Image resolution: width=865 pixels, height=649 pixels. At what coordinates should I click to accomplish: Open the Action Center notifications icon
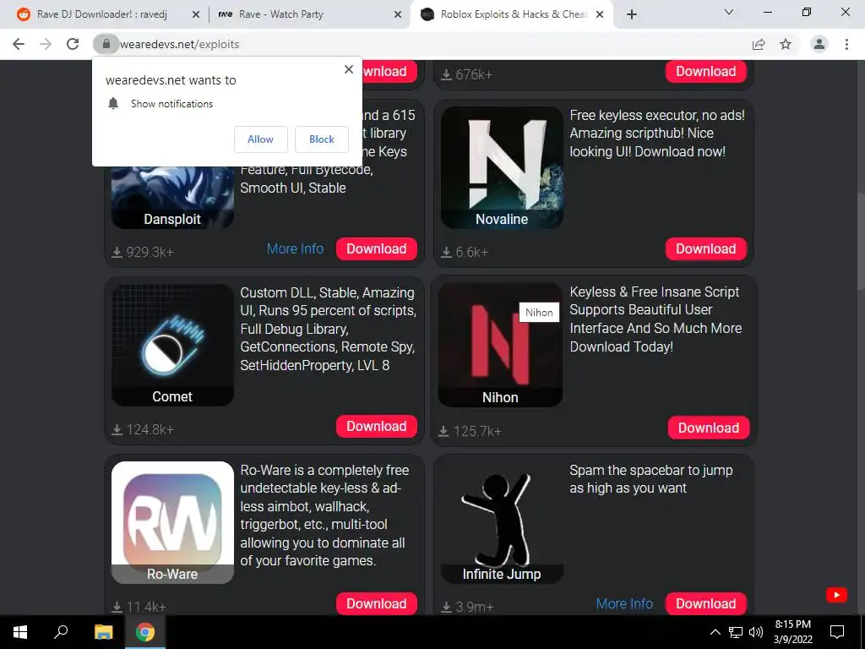[x=837, y=632]
